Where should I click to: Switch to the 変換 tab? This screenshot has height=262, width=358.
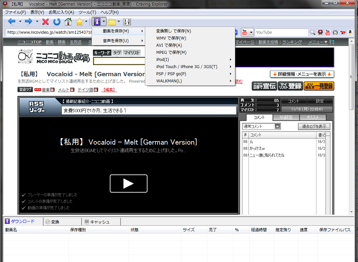(62, 222)
